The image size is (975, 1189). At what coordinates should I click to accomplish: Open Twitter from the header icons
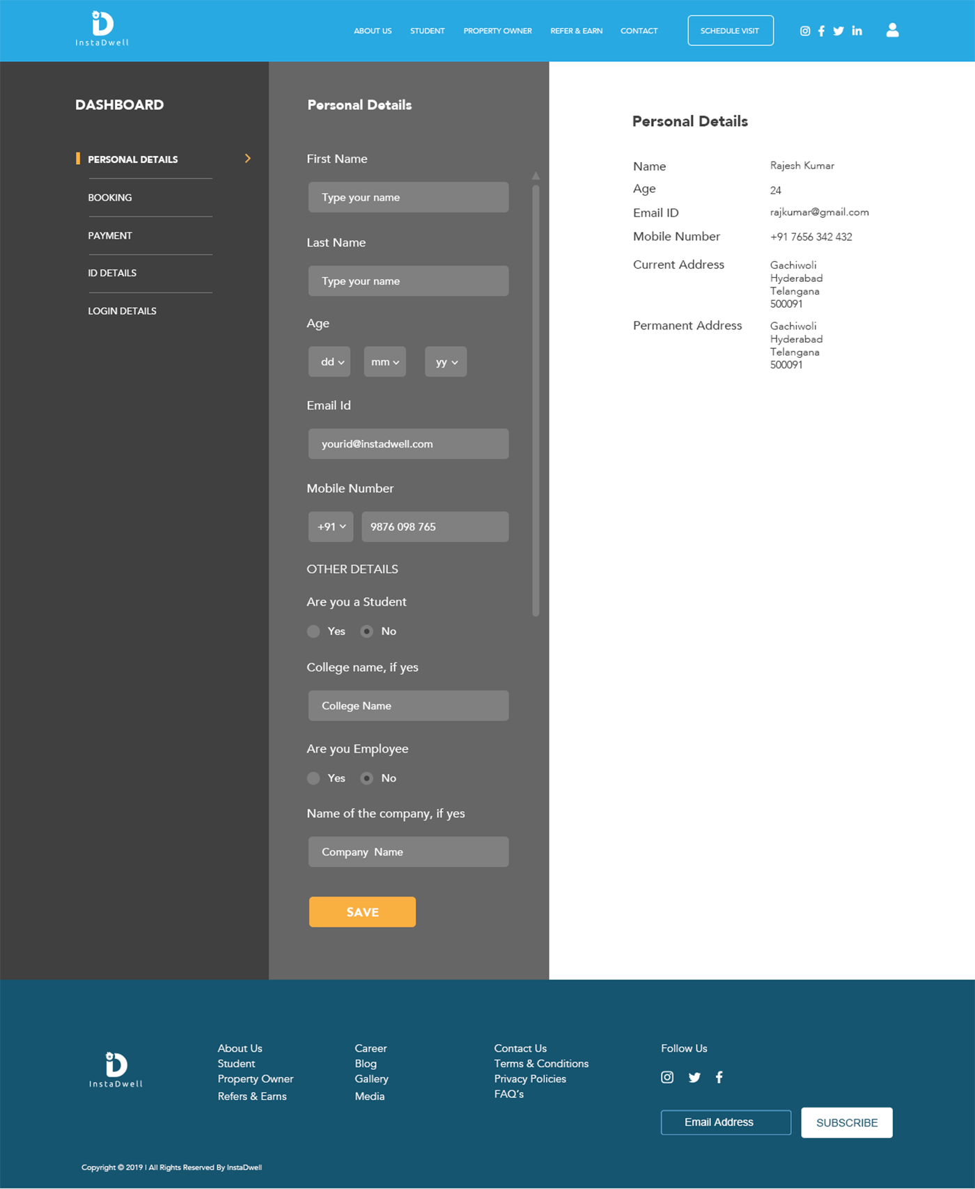[x=838, y=31]
